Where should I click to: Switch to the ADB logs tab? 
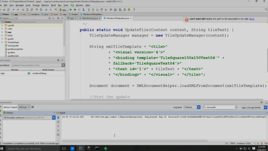(24, 107)
